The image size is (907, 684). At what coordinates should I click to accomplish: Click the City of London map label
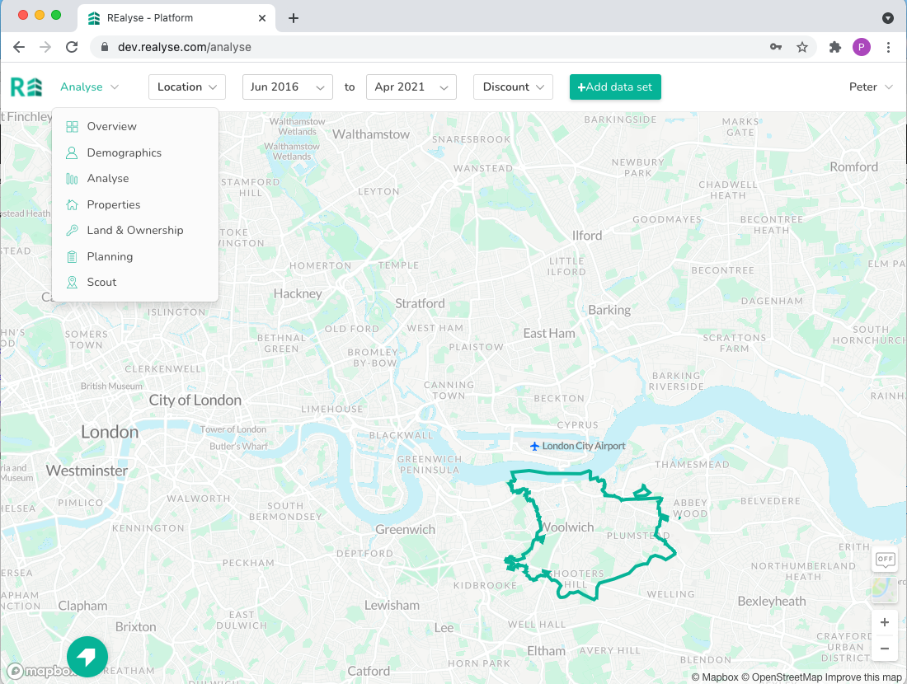click(195, 401)
